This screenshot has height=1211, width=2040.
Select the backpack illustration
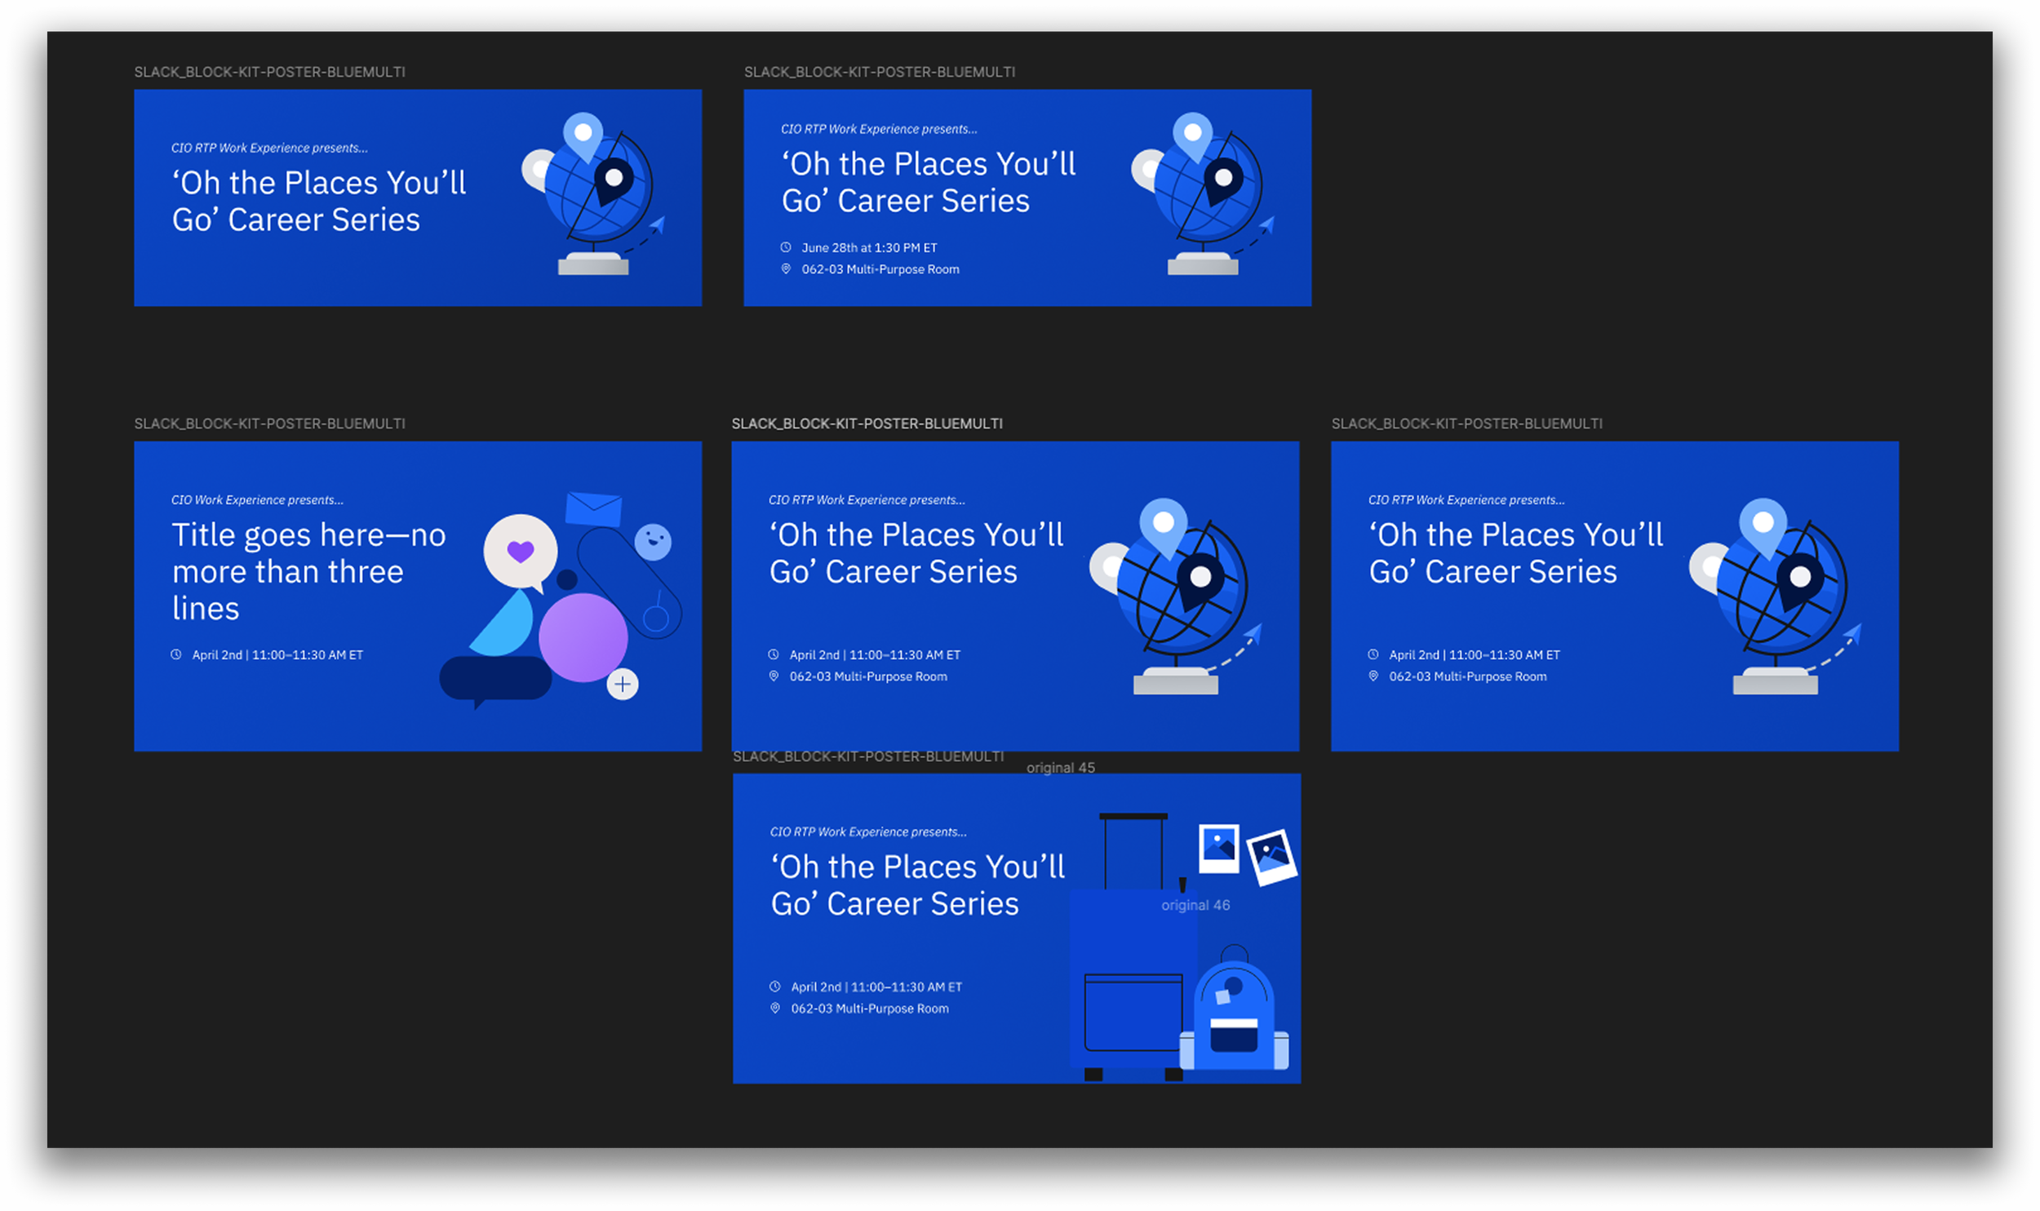[1234, 1020]
